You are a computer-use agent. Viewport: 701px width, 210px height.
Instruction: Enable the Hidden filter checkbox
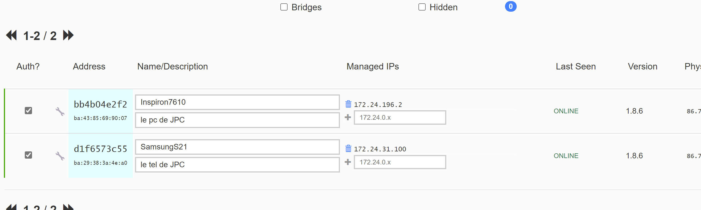click(422, 7)
